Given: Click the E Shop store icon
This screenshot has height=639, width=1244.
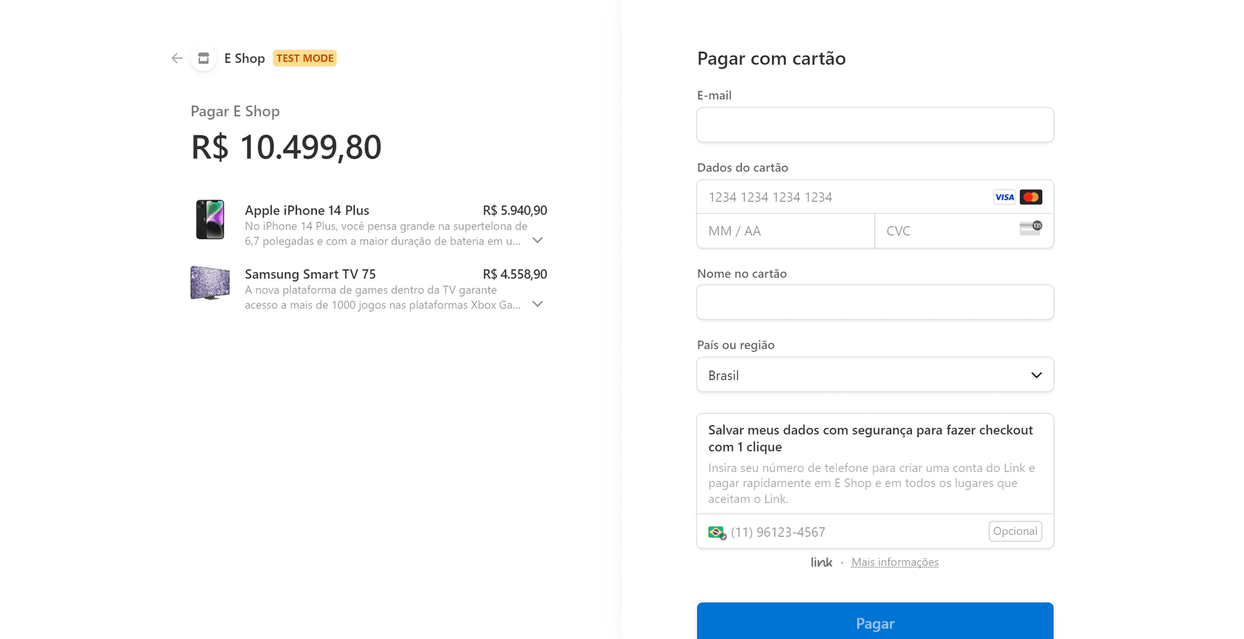Looking at the screenshot, I should (203, 58).
